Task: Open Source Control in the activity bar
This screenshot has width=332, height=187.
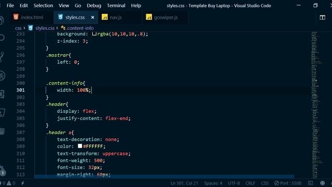Action: pyautogui.click(x=2, y=57)
